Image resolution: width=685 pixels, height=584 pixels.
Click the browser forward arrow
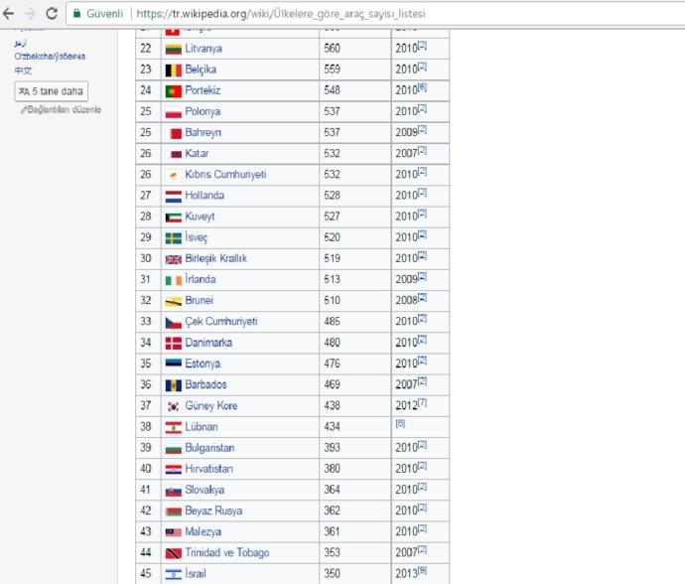pyautogui.click(x=30, y=14)
